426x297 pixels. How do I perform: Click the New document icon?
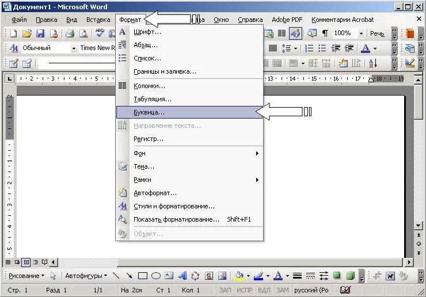[x=13, y=33]
